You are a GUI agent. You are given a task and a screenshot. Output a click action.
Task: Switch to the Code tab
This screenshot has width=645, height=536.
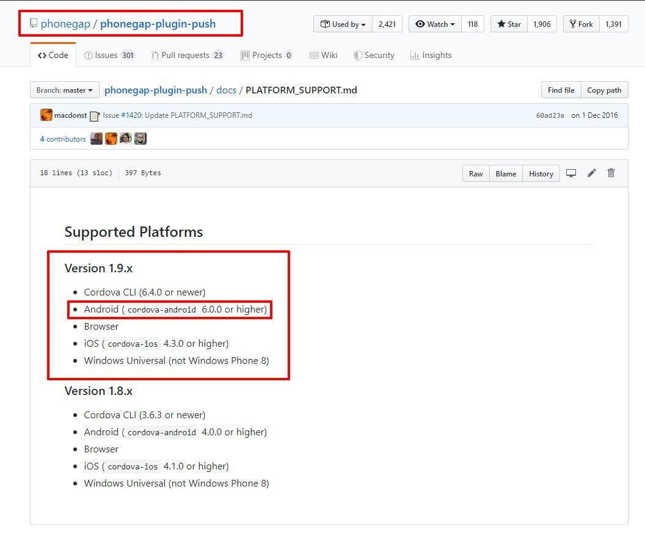pyautogui.click(x=53, y=55)
